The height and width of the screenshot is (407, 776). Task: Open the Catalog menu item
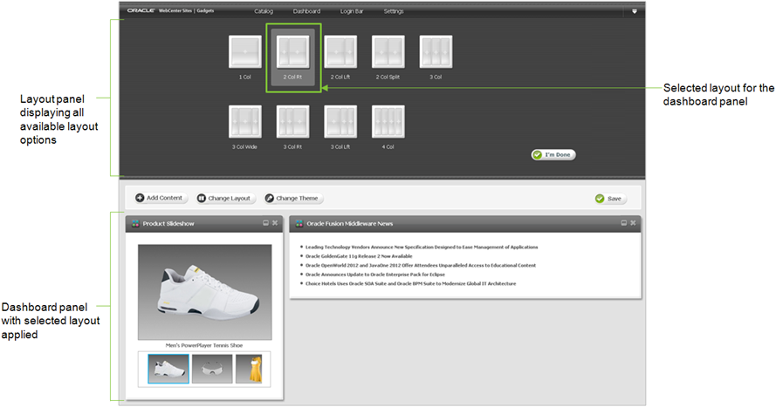click(264, 10)
